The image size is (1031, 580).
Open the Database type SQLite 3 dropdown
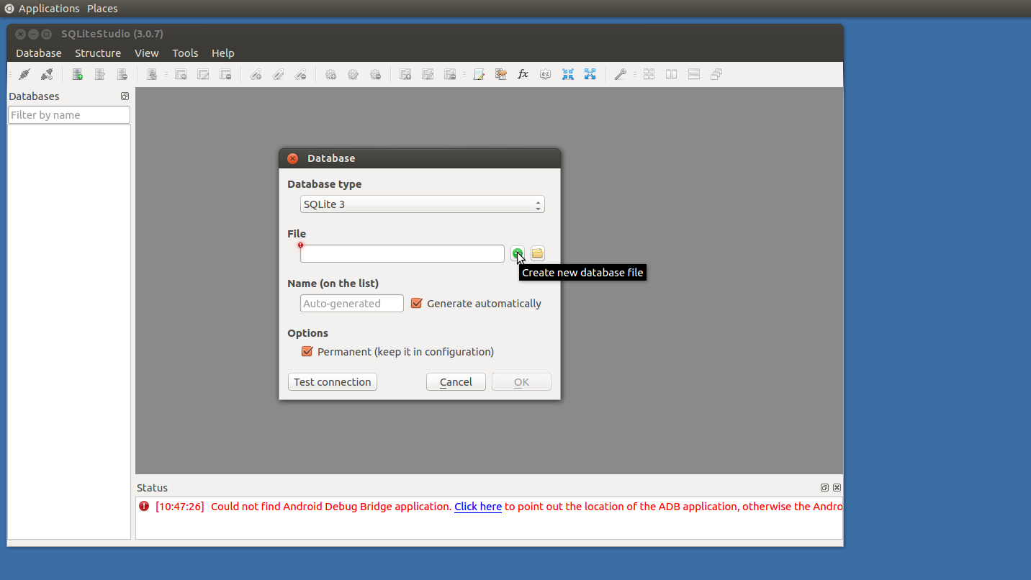[x=422, y=204]
